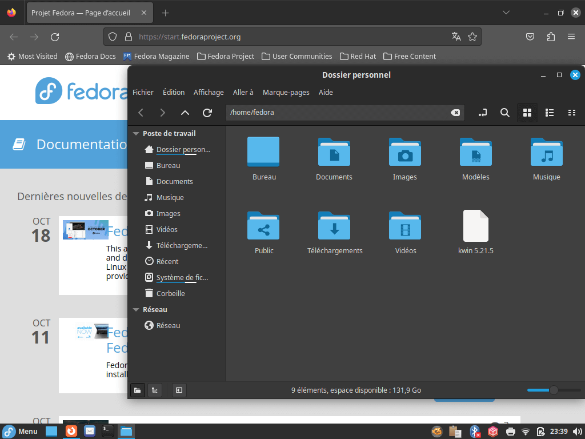Collapse the Réseau section
Image resolution: width=585 pixels, height=439 pixels.
pyautogui.click(x=136, y=309)
